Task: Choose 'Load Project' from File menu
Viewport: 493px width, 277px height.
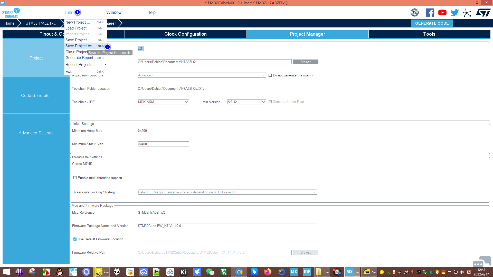Action: 86,28
